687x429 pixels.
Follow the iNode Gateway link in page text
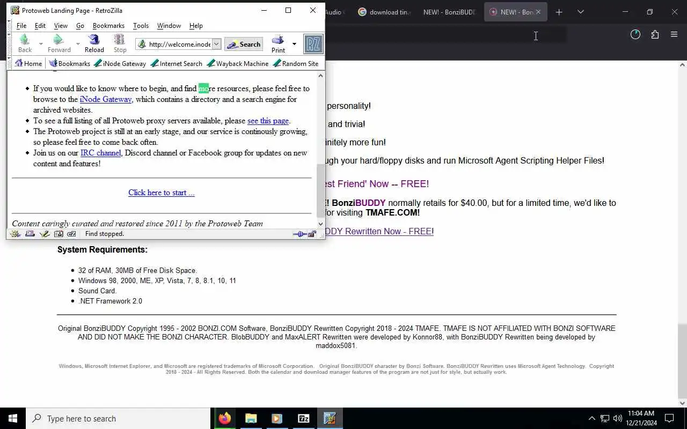(106, 99)
